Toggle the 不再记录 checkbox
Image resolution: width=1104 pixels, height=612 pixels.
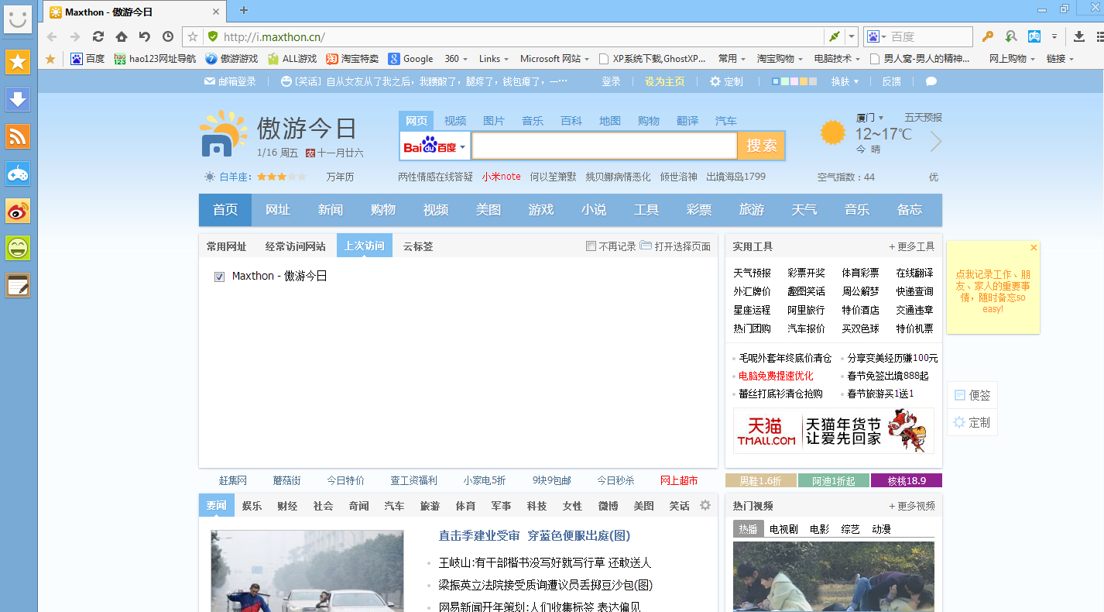click(591, 246)
